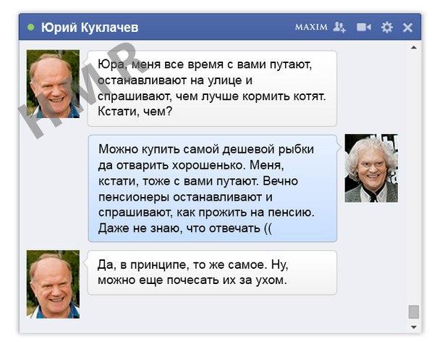Open chat options via the gear icon
437x347 pixels.
[387, 28]
